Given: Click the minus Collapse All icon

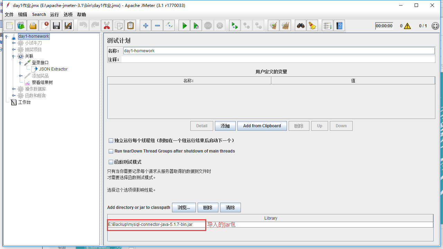Looking at the screenshot, I should (x=157, y=26).
